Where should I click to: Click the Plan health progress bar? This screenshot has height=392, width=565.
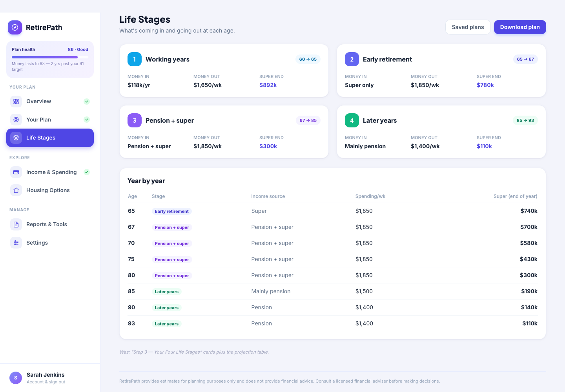(x=50, y=57)
